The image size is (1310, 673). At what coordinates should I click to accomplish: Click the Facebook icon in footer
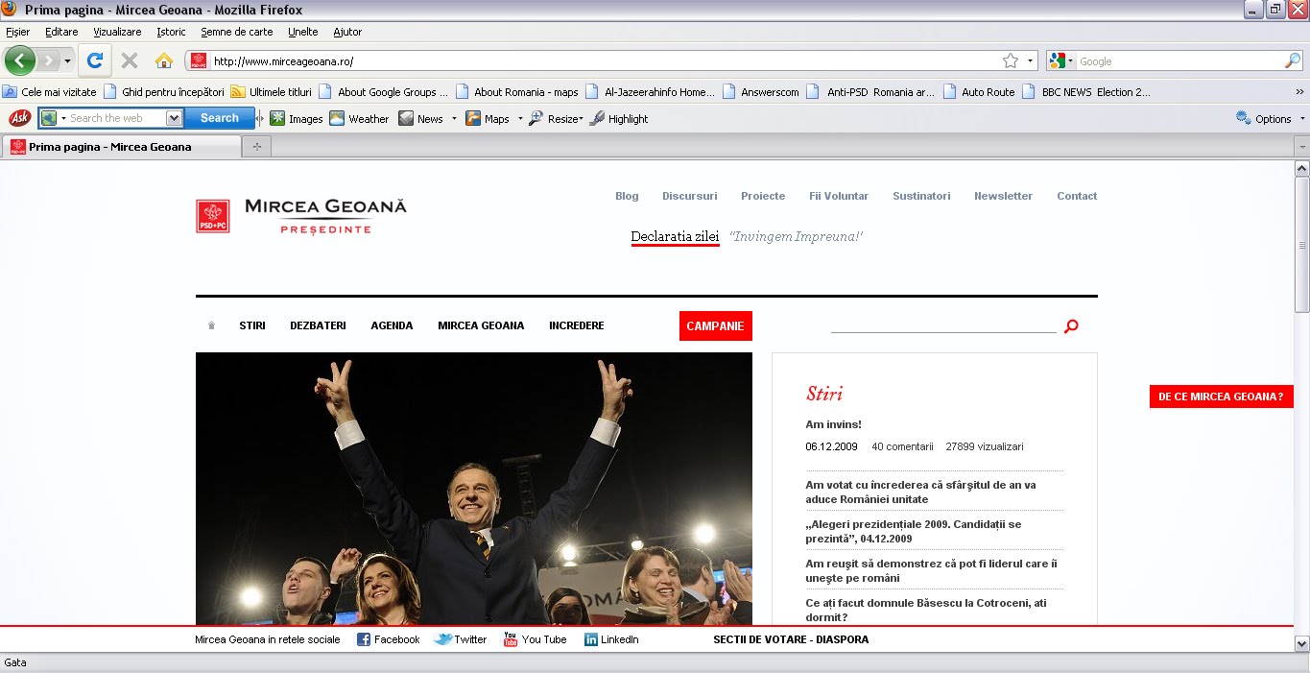[x=364, y=639]
